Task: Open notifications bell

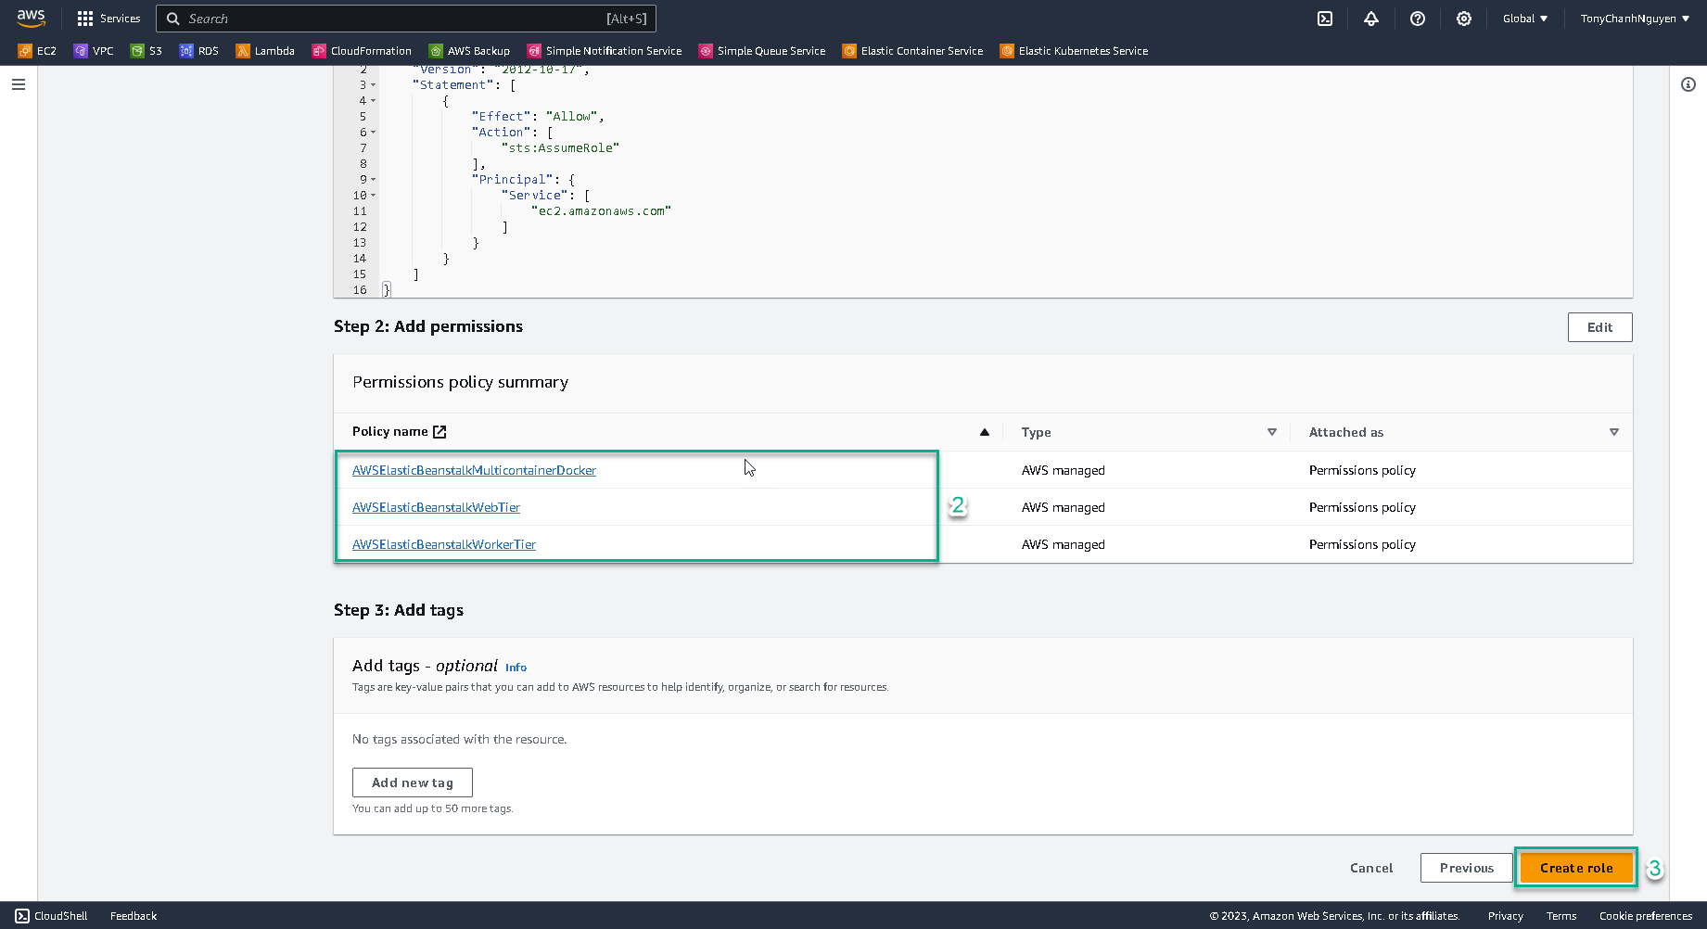Action: click(x=1371, y=19)
